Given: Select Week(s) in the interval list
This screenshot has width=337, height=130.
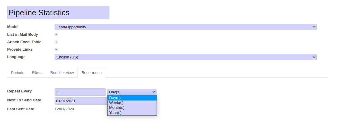Looking at the screenshot, I should 132,103.
